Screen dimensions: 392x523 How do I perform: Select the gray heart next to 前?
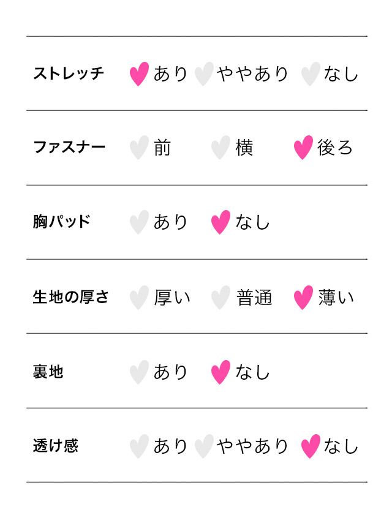click(140, 148)
